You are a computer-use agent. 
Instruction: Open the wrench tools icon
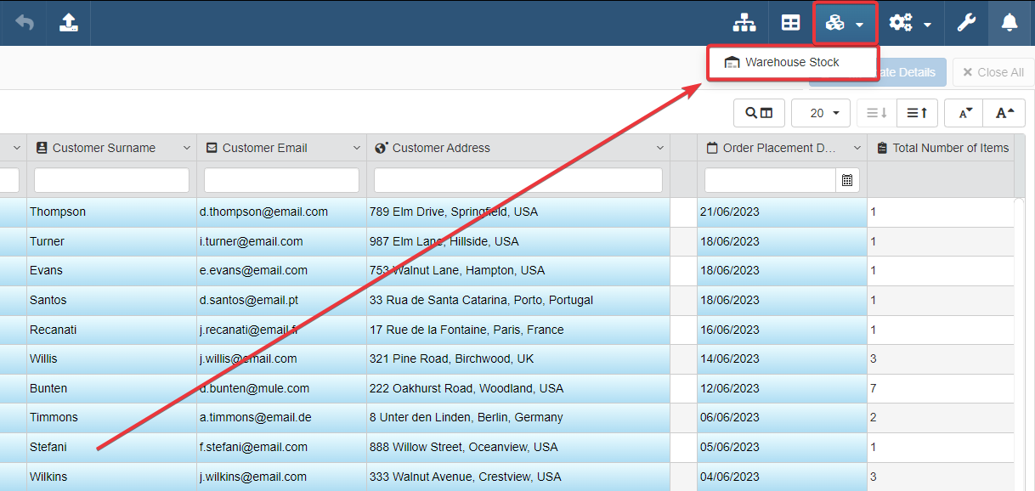click(966, 23)
